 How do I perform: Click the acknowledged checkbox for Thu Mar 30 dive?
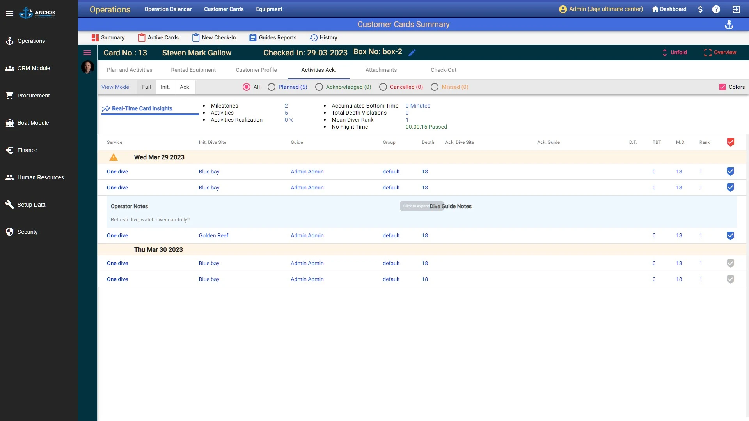(x=731, y=263)
